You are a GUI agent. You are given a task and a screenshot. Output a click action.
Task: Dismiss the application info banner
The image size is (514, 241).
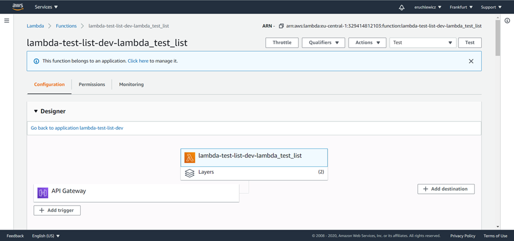(471, 61)
